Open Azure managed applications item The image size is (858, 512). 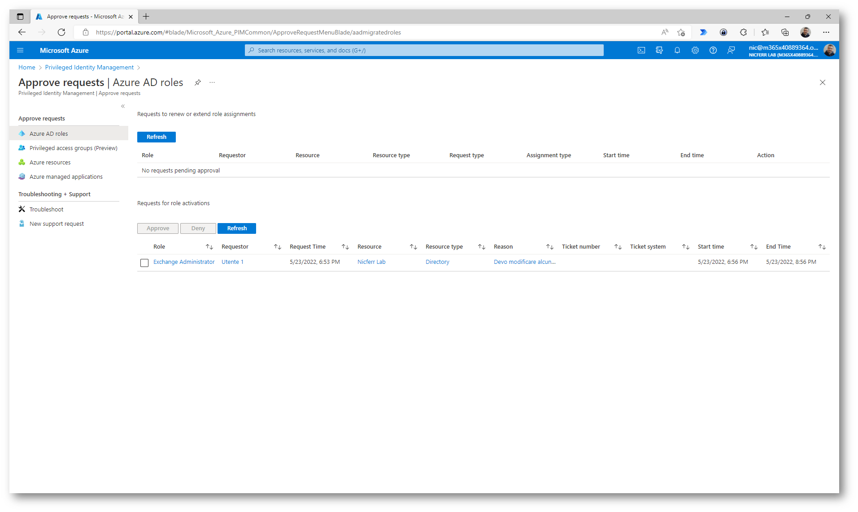click(x=69, y=176)
